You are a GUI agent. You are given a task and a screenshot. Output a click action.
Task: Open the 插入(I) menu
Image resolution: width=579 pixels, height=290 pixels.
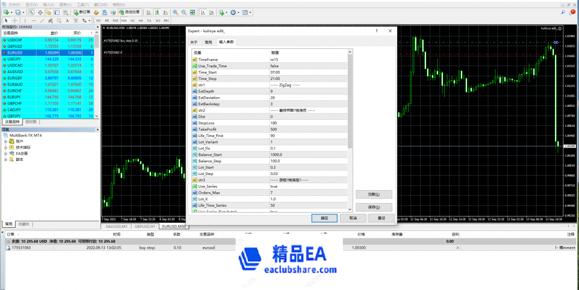coord(48,4)
